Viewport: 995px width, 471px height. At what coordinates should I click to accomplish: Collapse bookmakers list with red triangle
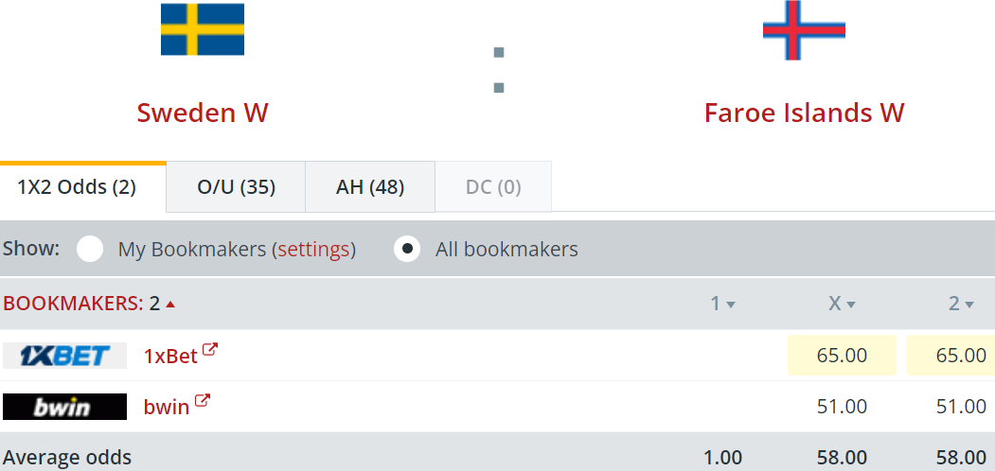[x=170, y=305]
